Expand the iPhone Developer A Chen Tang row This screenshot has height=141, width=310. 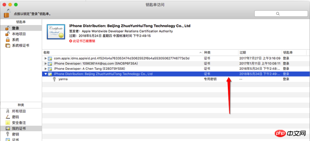[x=46, y=69]
